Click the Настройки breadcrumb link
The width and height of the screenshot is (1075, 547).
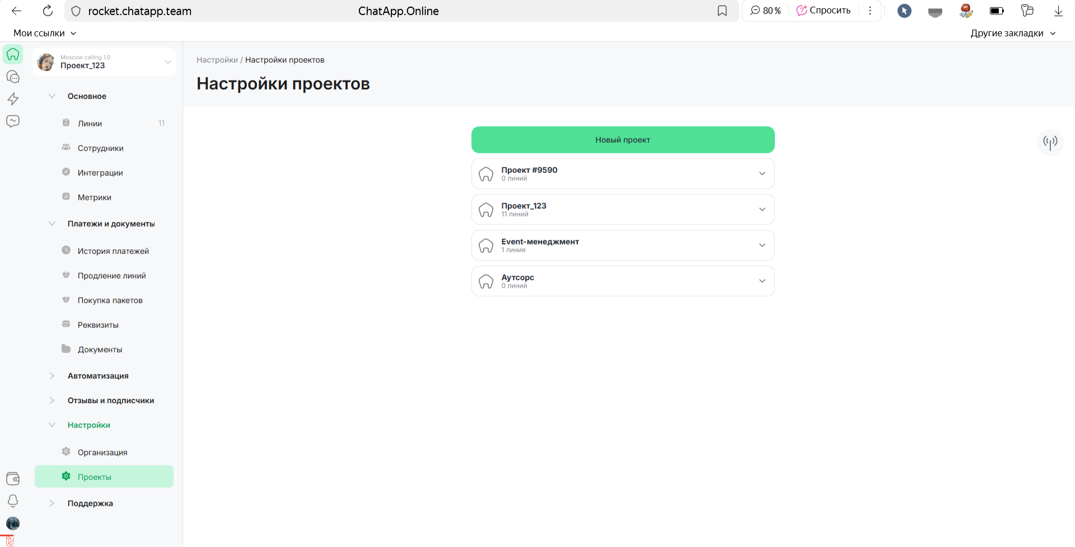(x=217, y=60)
